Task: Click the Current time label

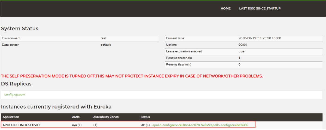Action: click(175, 38)
